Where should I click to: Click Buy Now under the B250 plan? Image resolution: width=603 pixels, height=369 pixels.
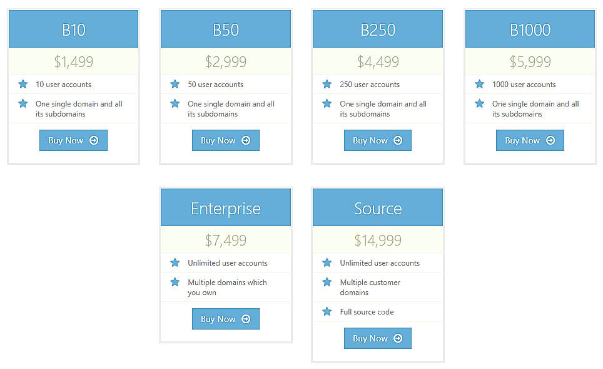point(377,140)
